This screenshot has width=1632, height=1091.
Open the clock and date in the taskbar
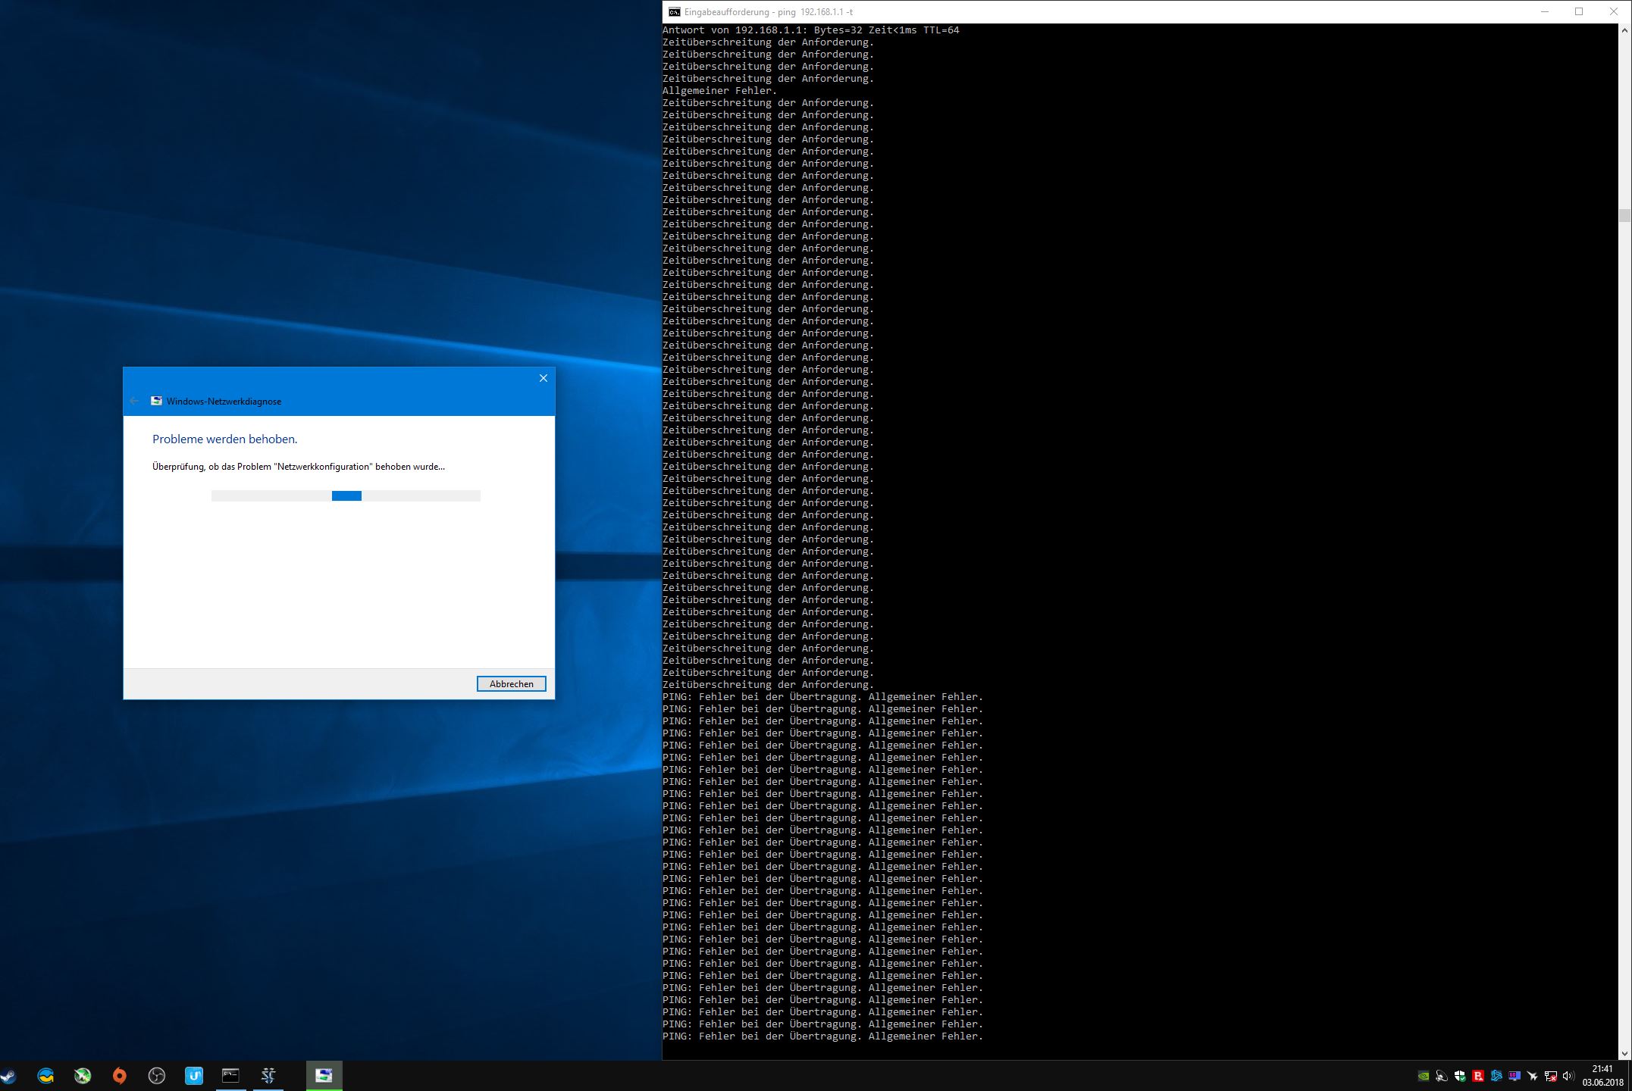pyautogui.click(x=1602, y=1076)
